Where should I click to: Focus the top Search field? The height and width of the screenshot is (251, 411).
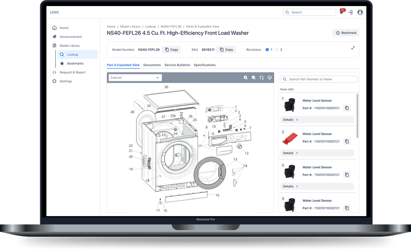309,12
